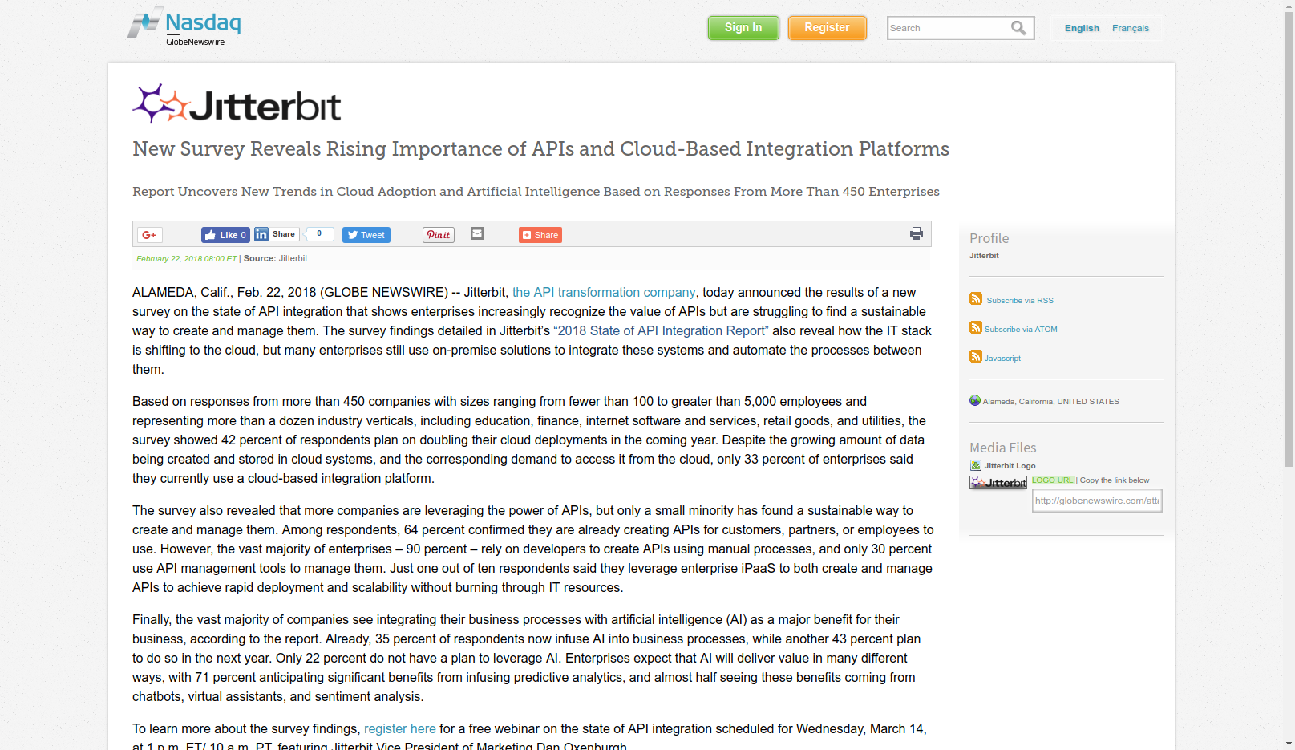Image resolution: width=1295 pixels, height=750 pixels.
Task: Click the search magnifier icon
Action: click(1018, 28)
